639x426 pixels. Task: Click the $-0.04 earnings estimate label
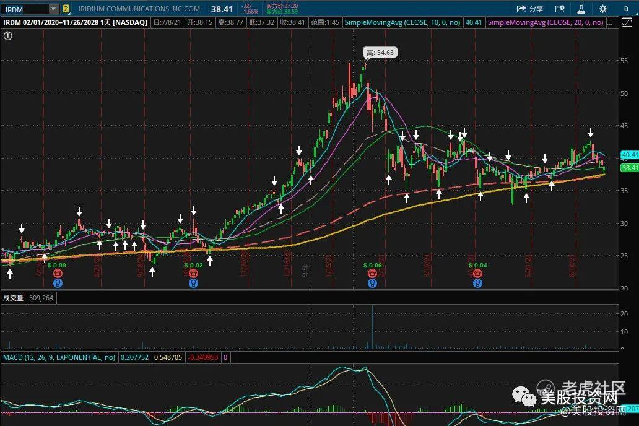point(477,266)
